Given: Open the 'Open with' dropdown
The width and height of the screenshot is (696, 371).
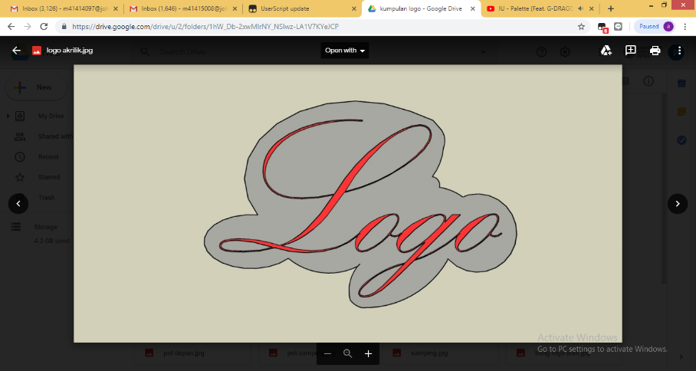Looking at the screenshot, I should point(345,51).
